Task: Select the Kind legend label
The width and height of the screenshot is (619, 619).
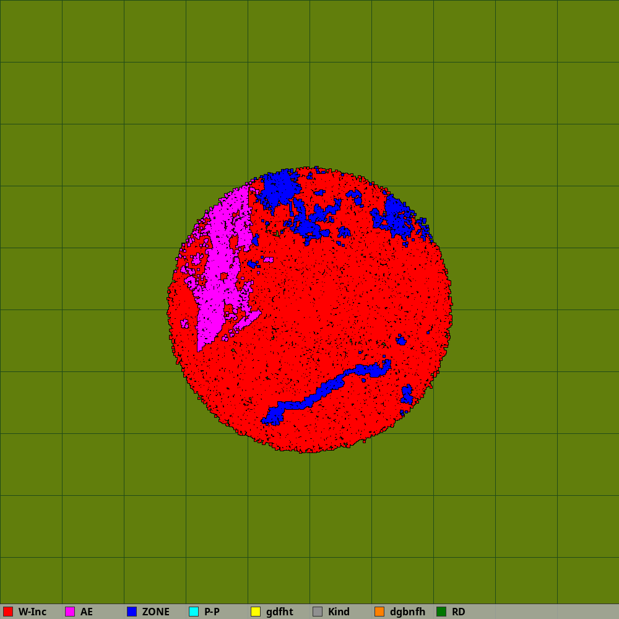Action: (x=339, y=612)
